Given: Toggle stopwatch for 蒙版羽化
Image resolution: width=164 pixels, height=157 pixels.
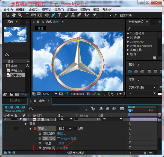Looking at the screenshot, I should [x=40, y=138].
